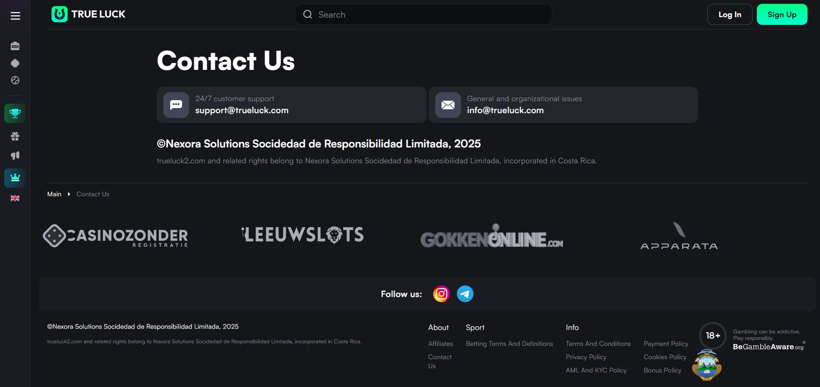Open language selector with UK flag
The height and width of the screenshot is (387, 820).
tap(15, 198)
